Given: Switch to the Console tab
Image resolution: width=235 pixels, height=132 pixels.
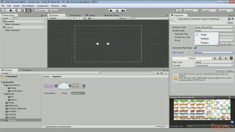Looking at the screenshot, I should [x=26, y=70].
